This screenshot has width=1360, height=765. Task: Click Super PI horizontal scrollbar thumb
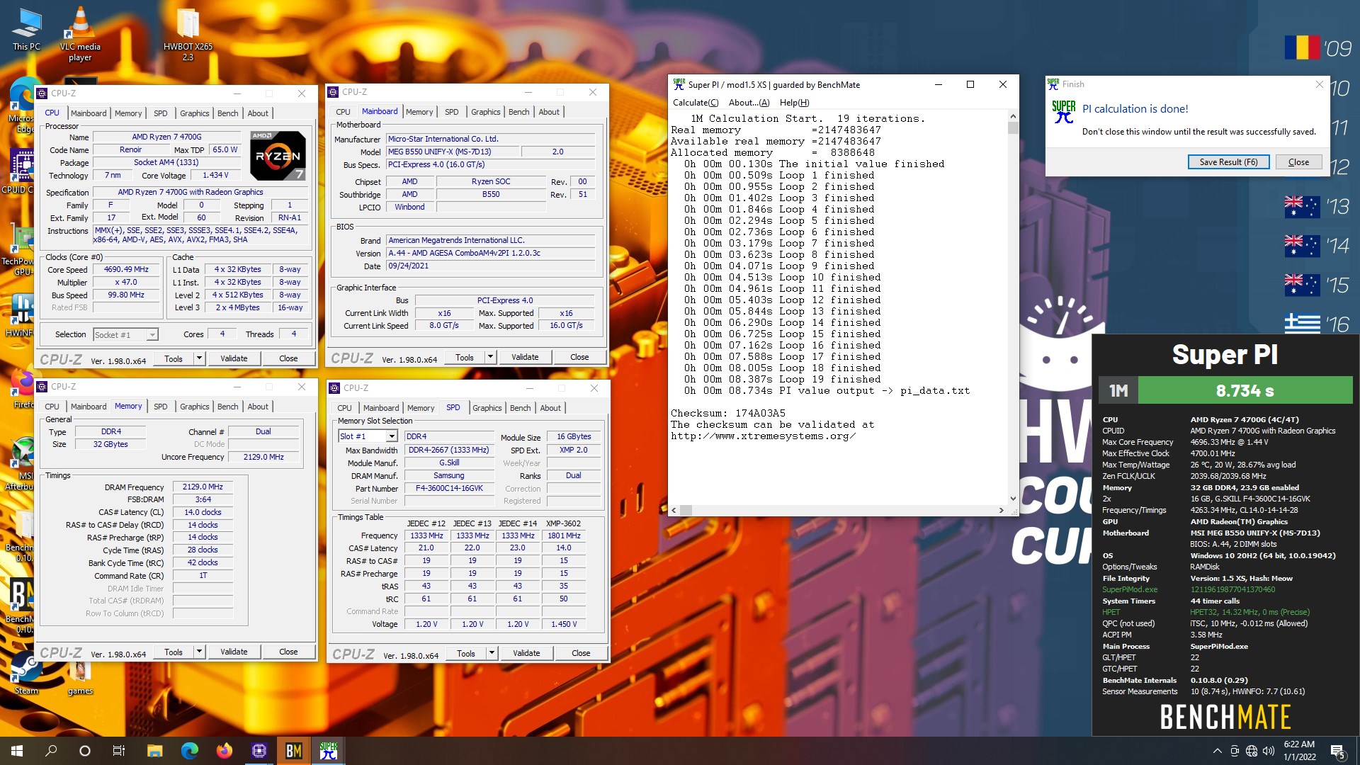pos(686,510)
